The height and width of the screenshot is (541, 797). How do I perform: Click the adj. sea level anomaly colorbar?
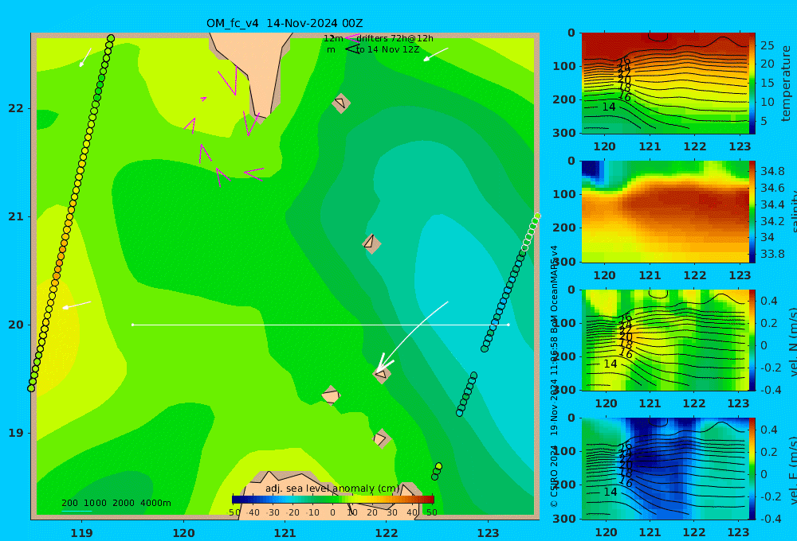[x=333, y=500]
